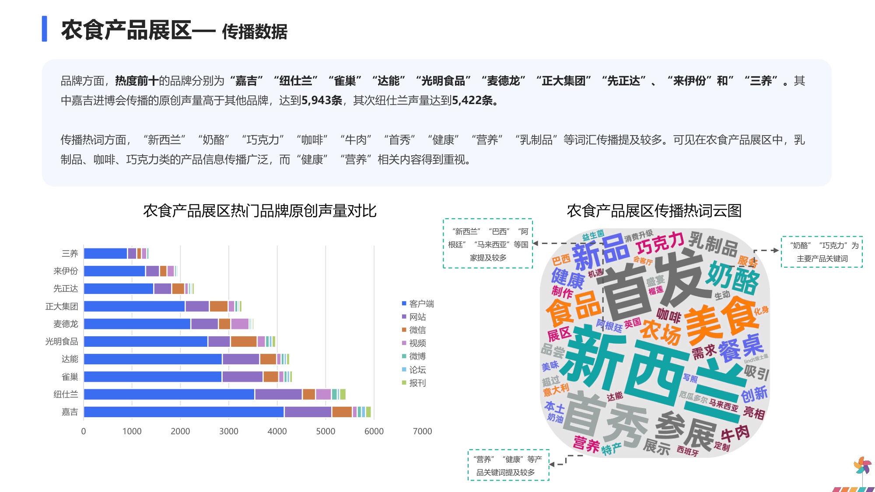Image resolution: width=875 pixels, height=492 pixels.
Task: Toggle the 论坛 series in the chart legend
Action: [x=403, y=369]
